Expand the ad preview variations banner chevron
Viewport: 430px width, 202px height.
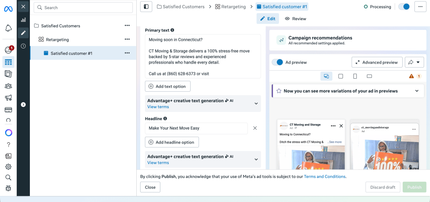click(417, 91)
